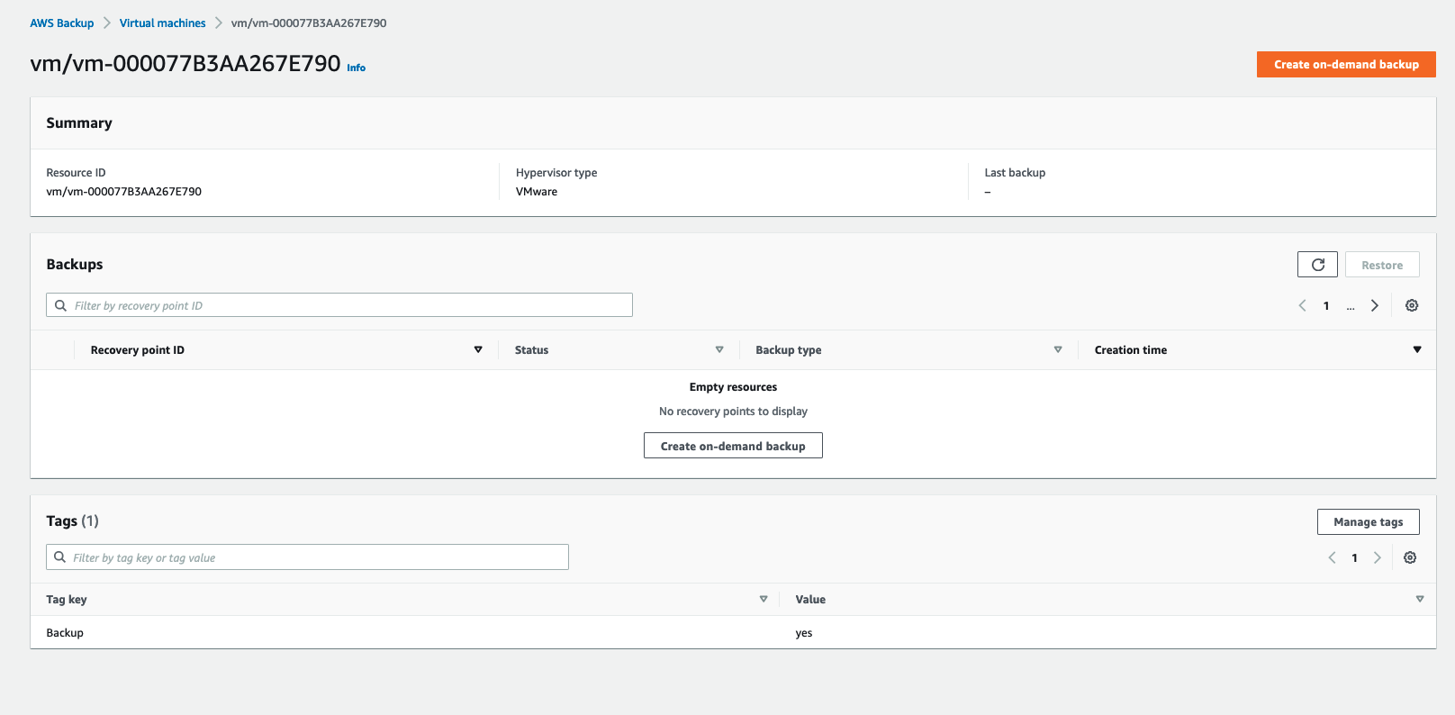Click the Status column header
The height and width of the screenshot is (715, 1455).
531,350
